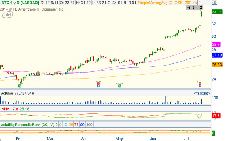Select the INTC 1 y D [NASDAQ] symbol label
The width and height of the screenshot is (226, 141).
[20, 3]
